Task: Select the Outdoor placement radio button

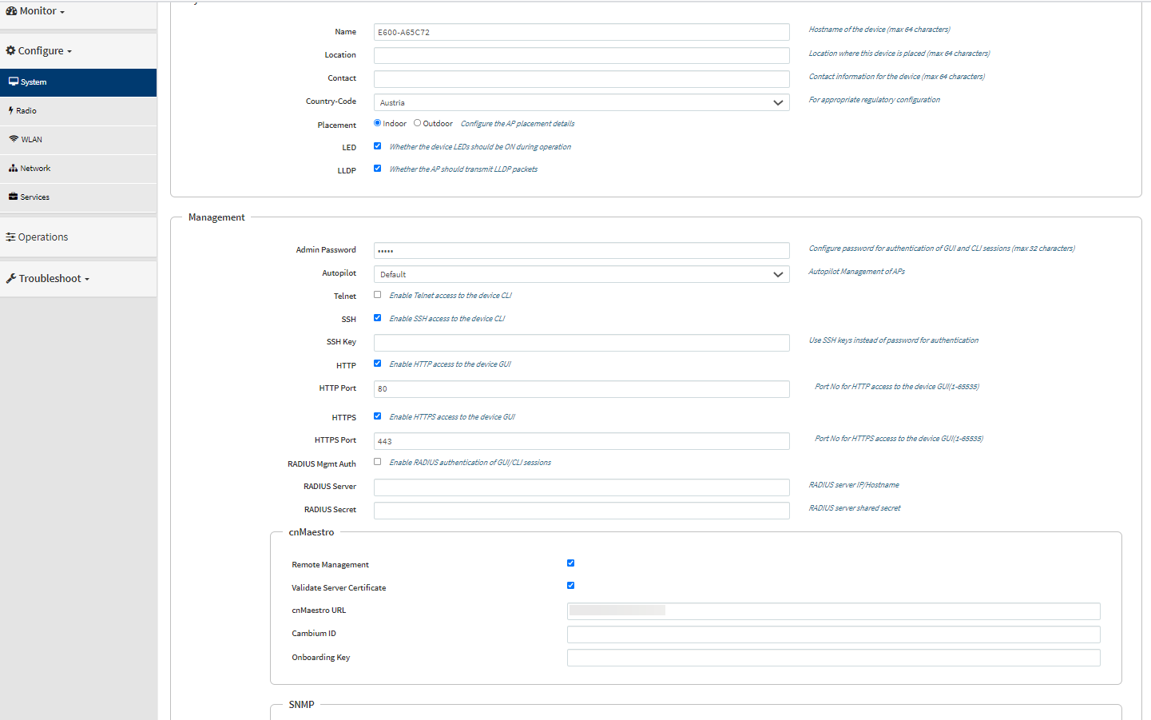Action: (x=417, y=123)
